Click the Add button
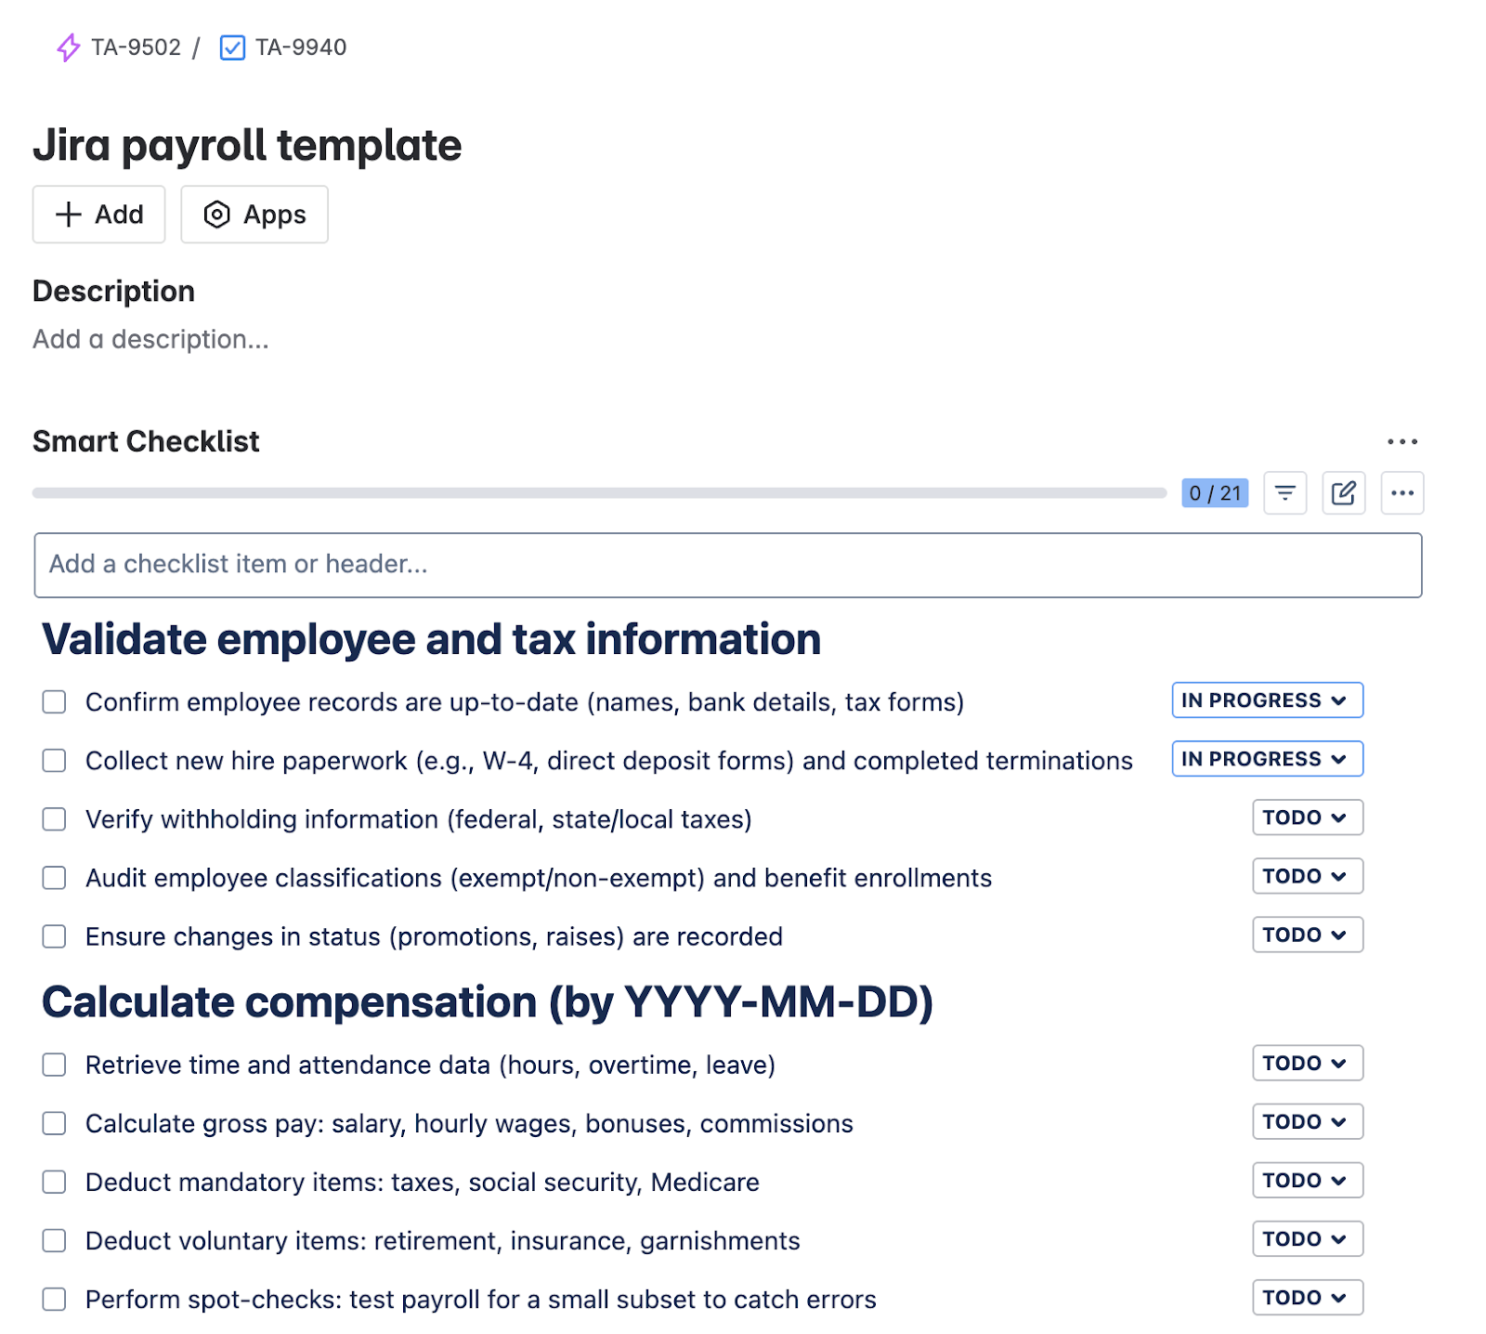Screen dimensions: 1486x1334 point(99,215)
